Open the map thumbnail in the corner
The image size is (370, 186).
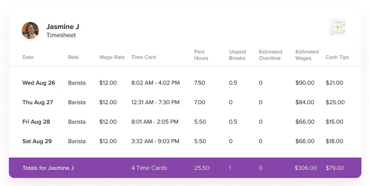337,27
